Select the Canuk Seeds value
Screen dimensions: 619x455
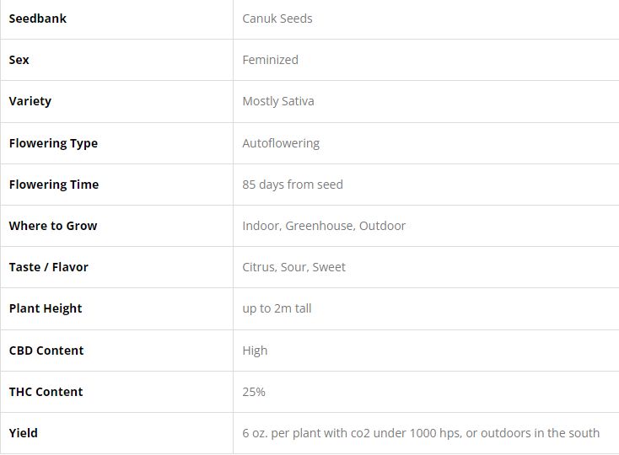tap(277, 19)
